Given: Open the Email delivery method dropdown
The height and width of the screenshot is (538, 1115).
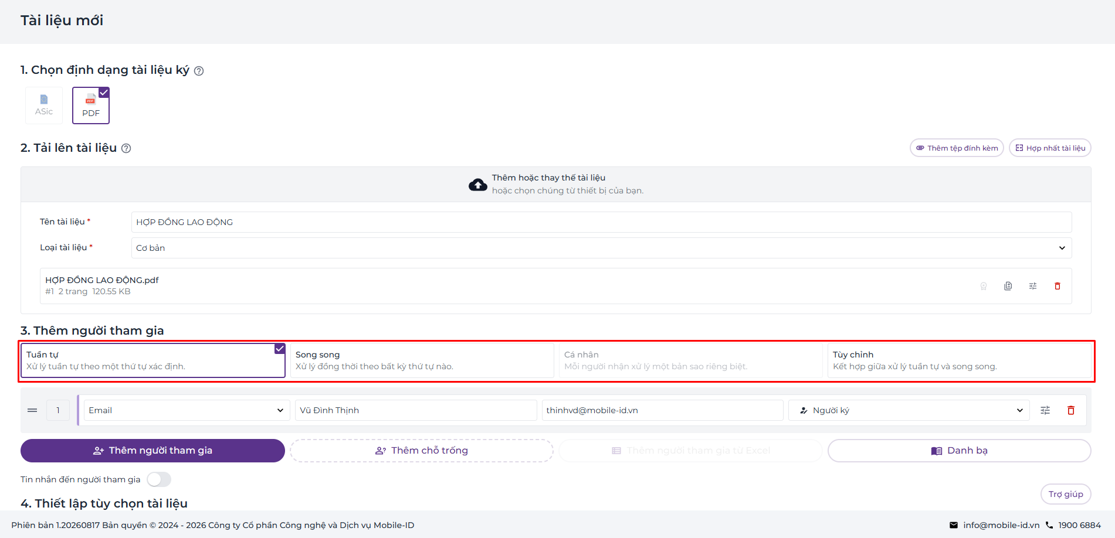Looking at the screenshot, I should coord(187,410).
